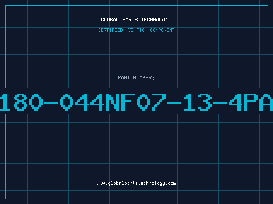Click the PART NUMBER: label
Screen dimensions: 273x204
click(x=136, y=78)
